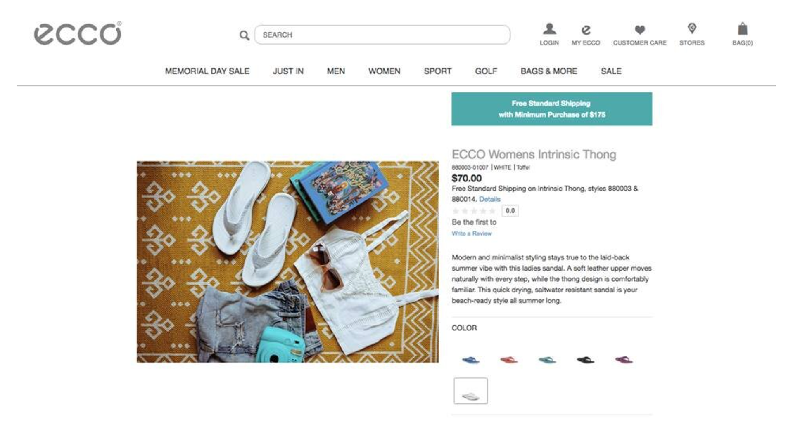Click the Write a Review link
The height and width of the screenshot is (436, 793).
(x=471, y=233)
